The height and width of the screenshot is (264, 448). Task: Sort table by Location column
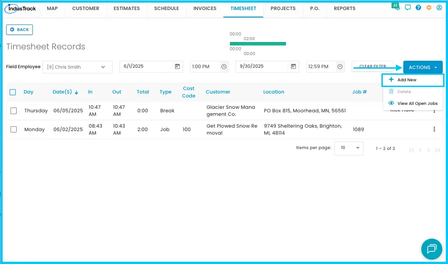274,92
